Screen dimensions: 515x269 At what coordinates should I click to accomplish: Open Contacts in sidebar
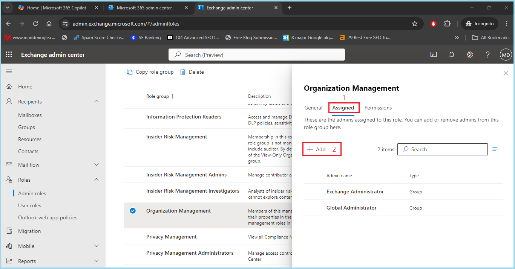(28, 151)
